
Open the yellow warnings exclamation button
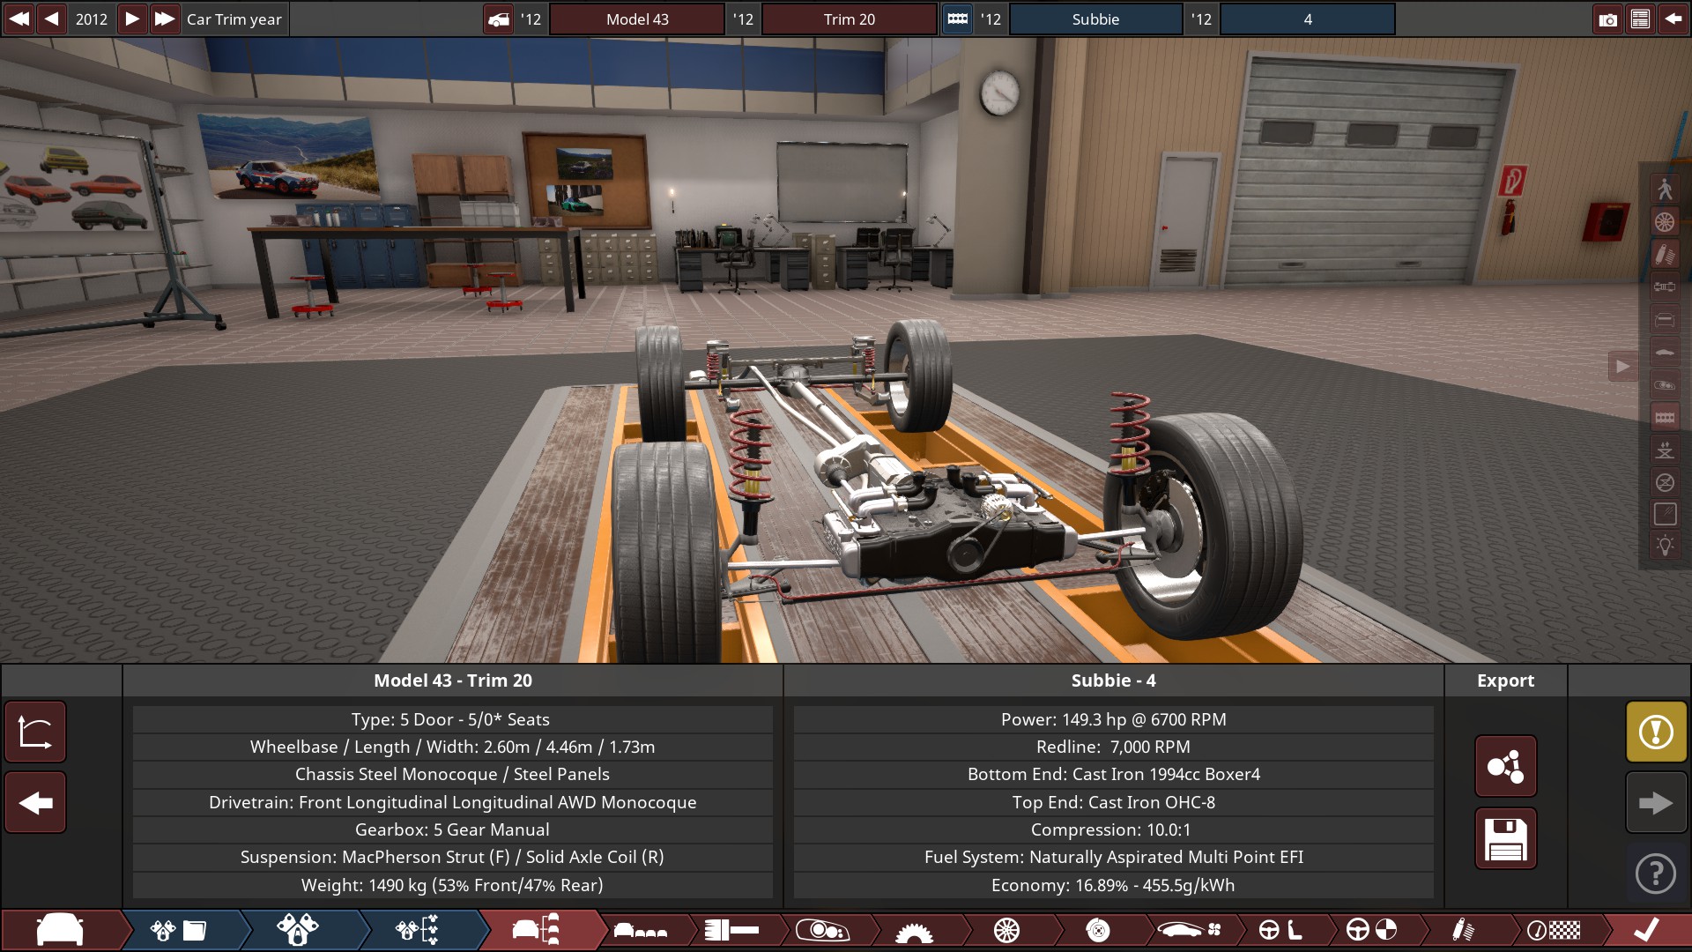point(1656,732)
